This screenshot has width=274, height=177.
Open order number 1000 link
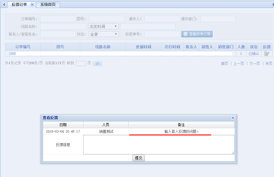click(x=12, y=54)
